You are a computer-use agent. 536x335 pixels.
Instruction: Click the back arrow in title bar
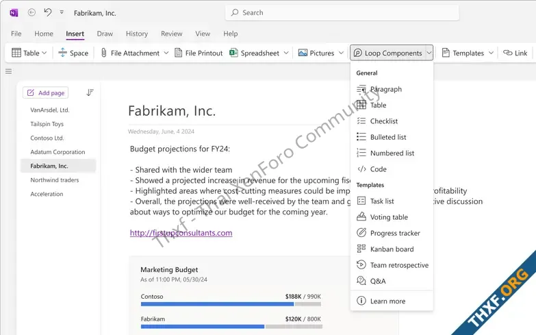[x=31, y=12]
